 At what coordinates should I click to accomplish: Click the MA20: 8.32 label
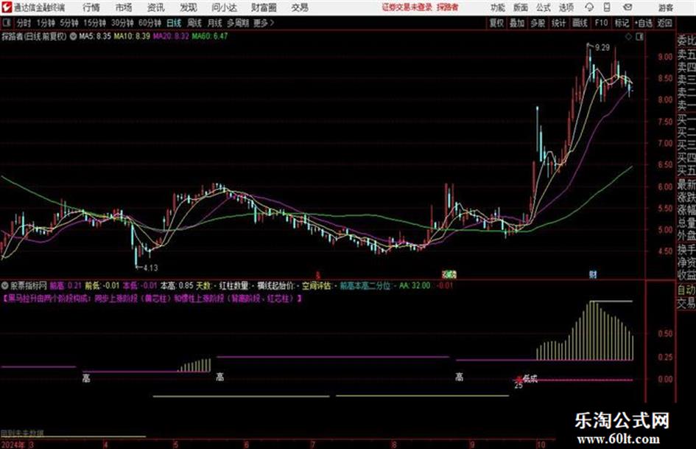pos(171,36)
